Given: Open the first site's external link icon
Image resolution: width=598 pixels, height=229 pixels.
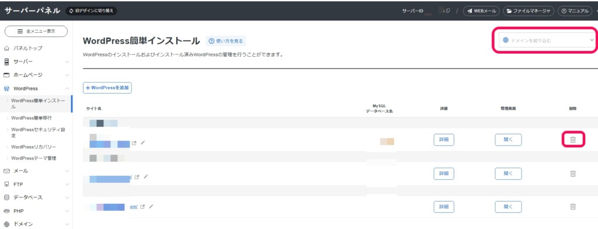Looking at the screenshot, I should point(134,144).
